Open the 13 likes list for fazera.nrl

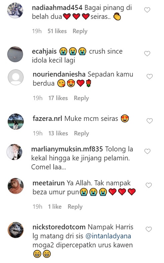[58, 133]
